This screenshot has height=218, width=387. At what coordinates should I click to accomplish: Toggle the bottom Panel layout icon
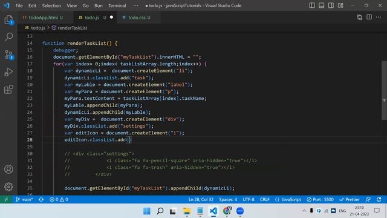point(321,5)
